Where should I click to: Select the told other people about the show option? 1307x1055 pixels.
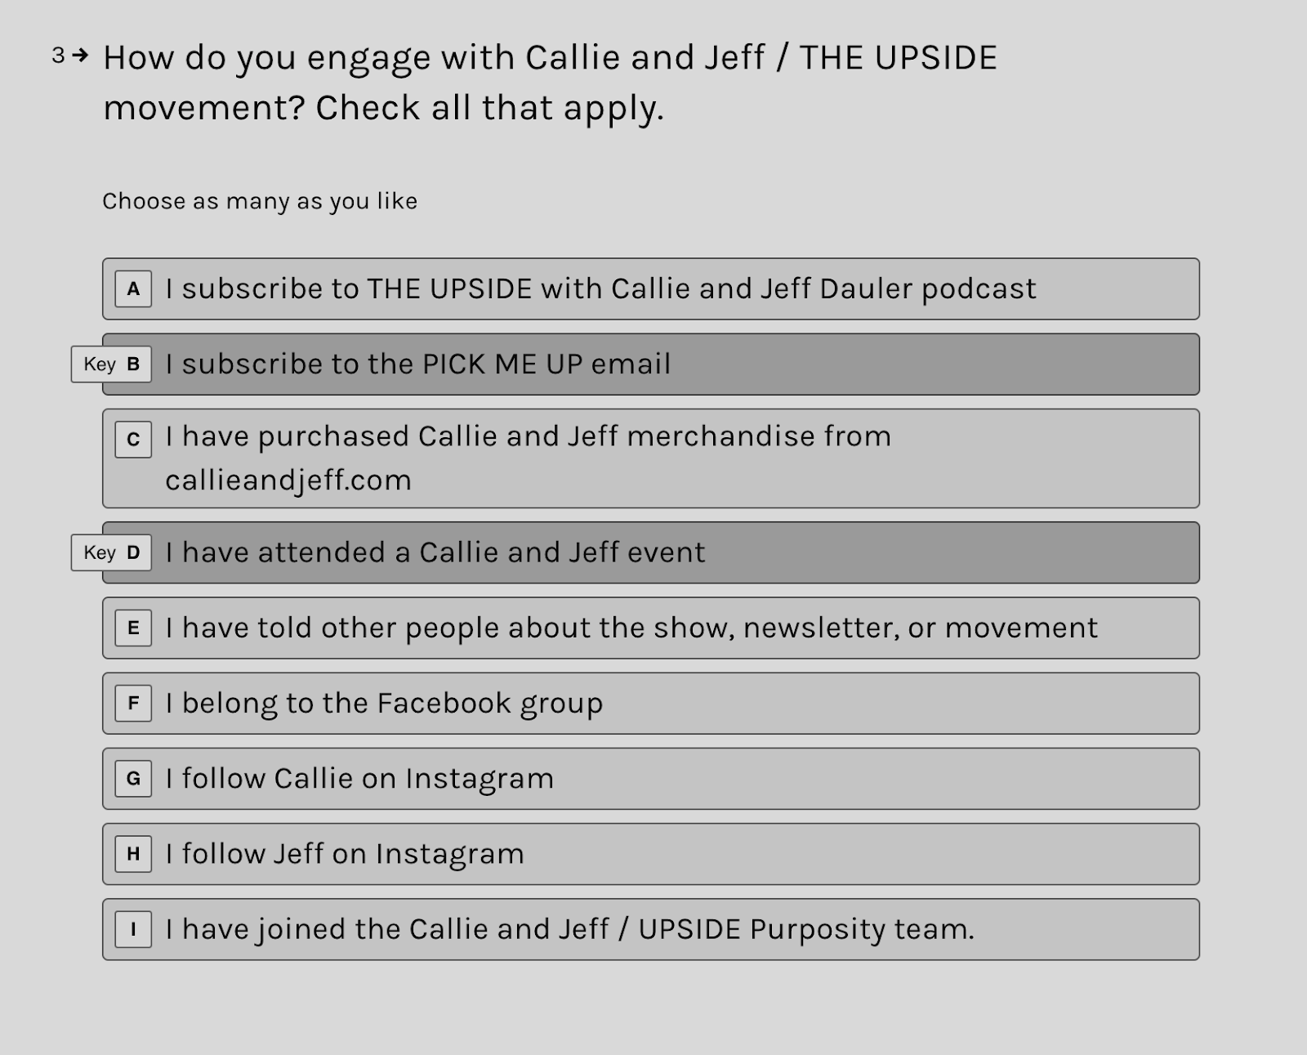coord(650,628)
